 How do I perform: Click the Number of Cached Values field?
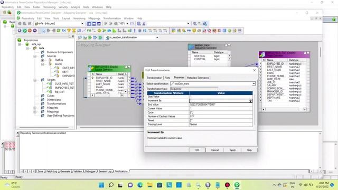(221, 116)
